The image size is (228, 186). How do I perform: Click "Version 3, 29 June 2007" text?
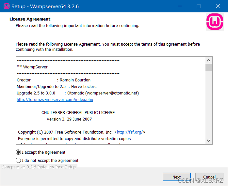tap(69, 119)
